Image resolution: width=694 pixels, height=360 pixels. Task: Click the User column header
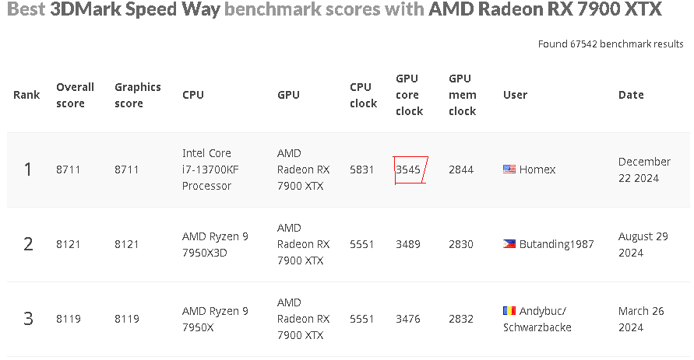tap(515, 95)
